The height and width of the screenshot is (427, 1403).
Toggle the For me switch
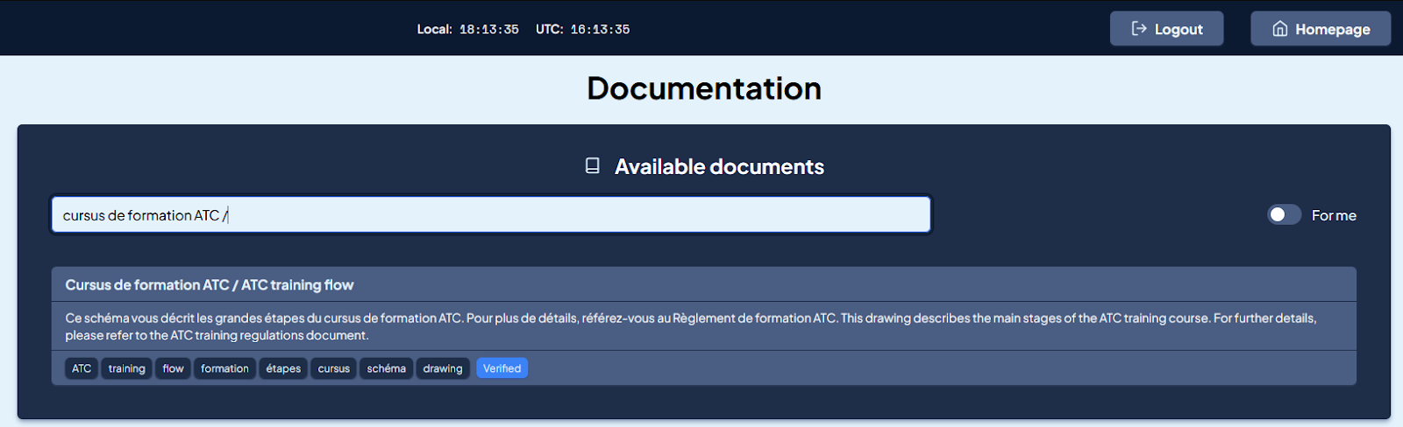(x=1284, y=215)
